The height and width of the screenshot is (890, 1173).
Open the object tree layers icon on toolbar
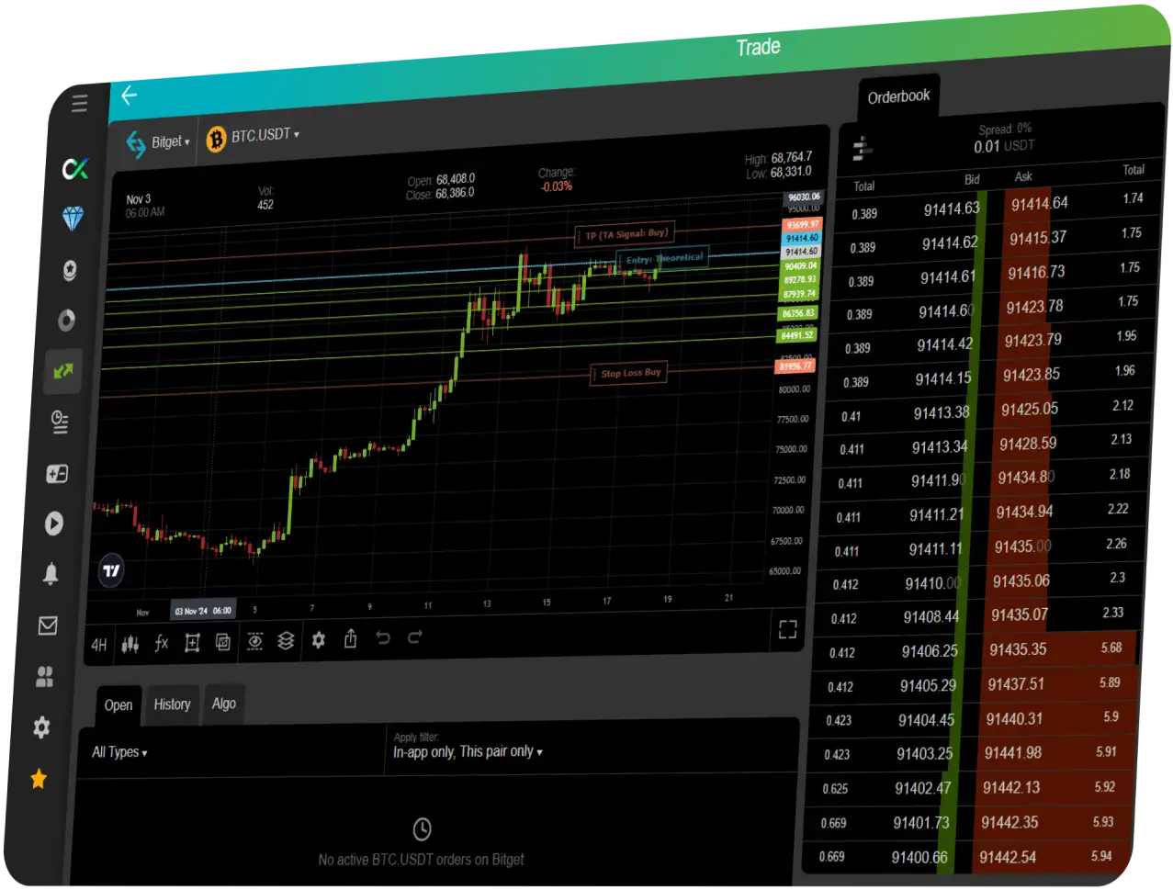click(x=285, y=642)
